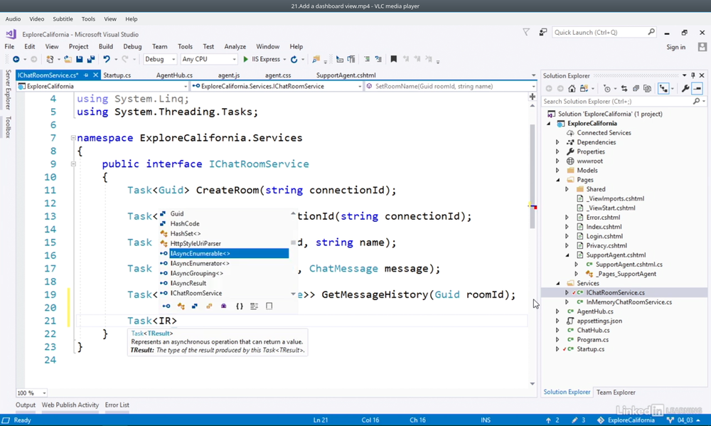Open the Debug configuration dropdown
The height and width of the screenshot is (426, 711).
point(159,59)
